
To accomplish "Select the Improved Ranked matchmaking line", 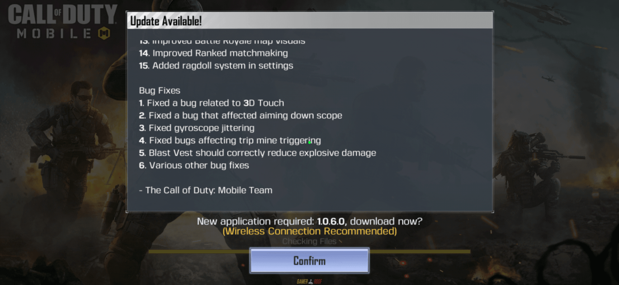I will [x=213, y=53].
